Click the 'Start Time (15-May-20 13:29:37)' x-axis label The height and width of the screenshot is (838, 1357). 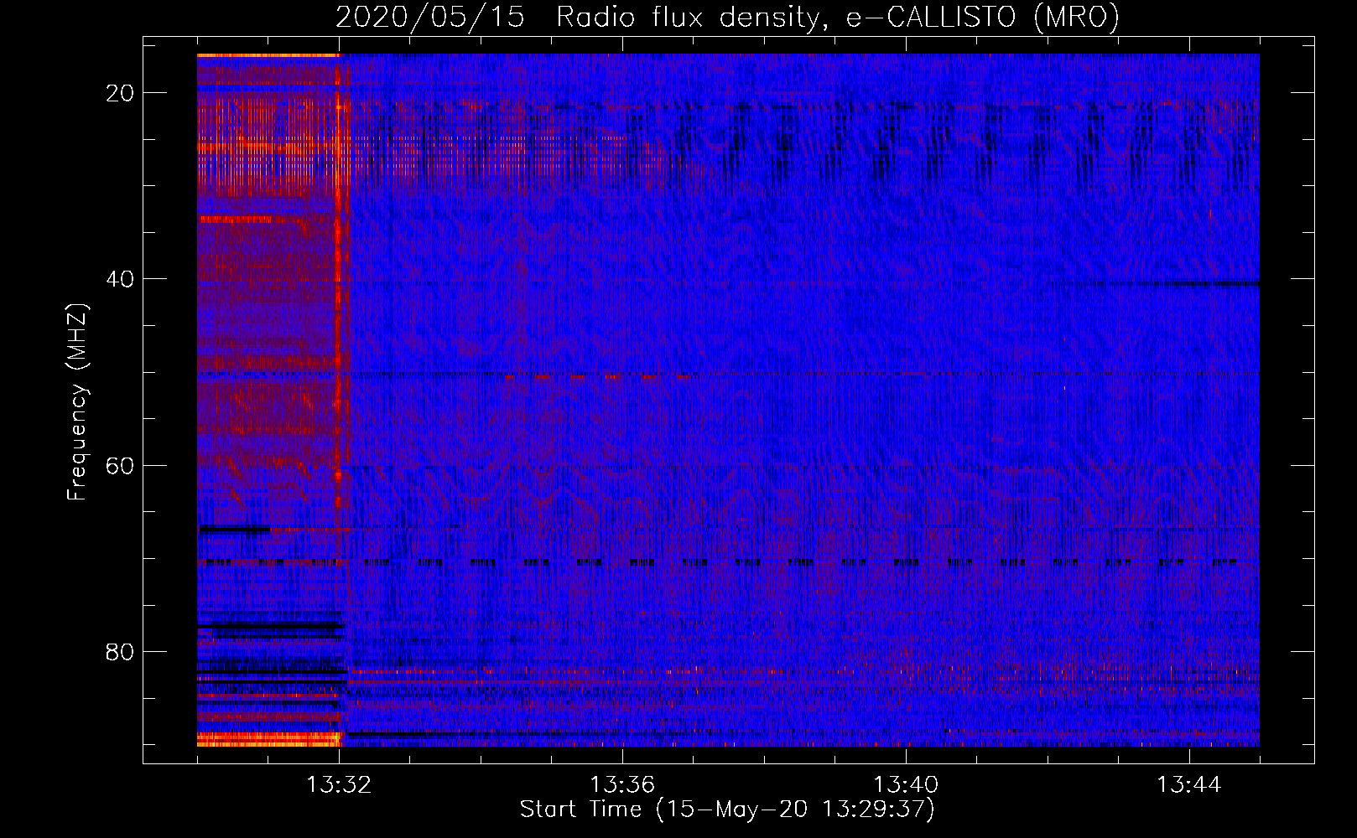727,810
